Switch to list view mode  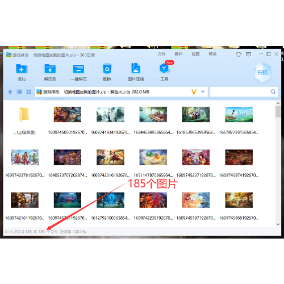point(19,92)
